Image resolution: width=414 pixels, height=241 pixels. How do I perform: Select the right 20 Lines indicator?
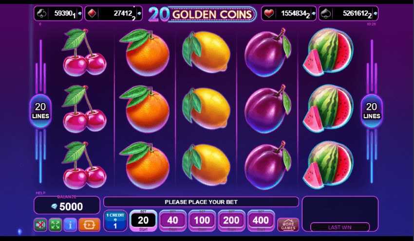pyautogui.click(x=372, y=111)
